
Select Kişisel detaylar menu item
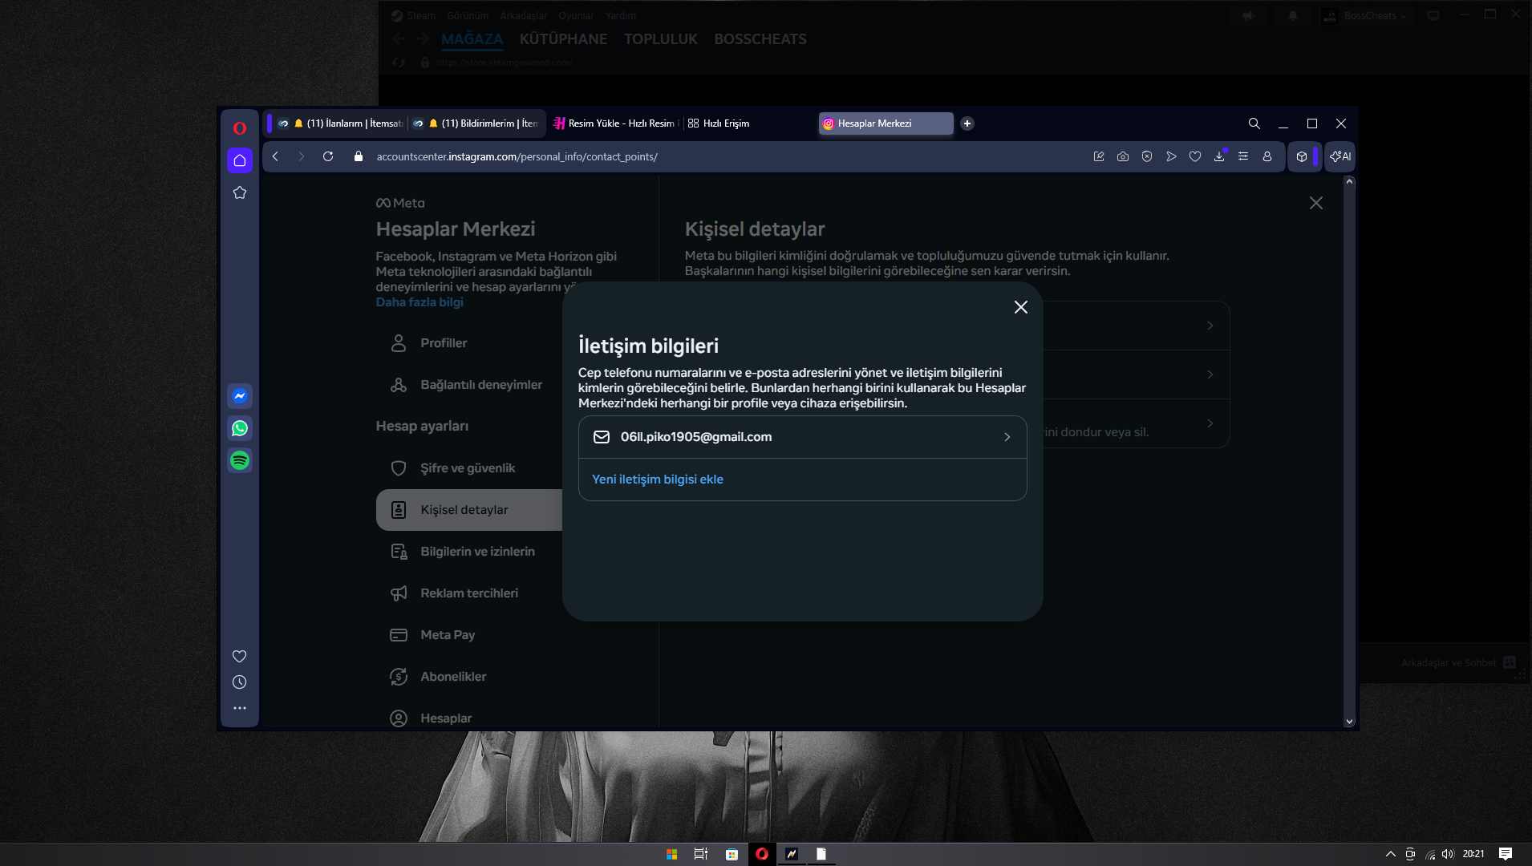(469, 510)
